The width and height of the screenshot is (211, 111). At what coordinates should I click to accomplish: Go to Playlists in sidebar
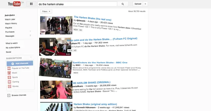point(9,28)
